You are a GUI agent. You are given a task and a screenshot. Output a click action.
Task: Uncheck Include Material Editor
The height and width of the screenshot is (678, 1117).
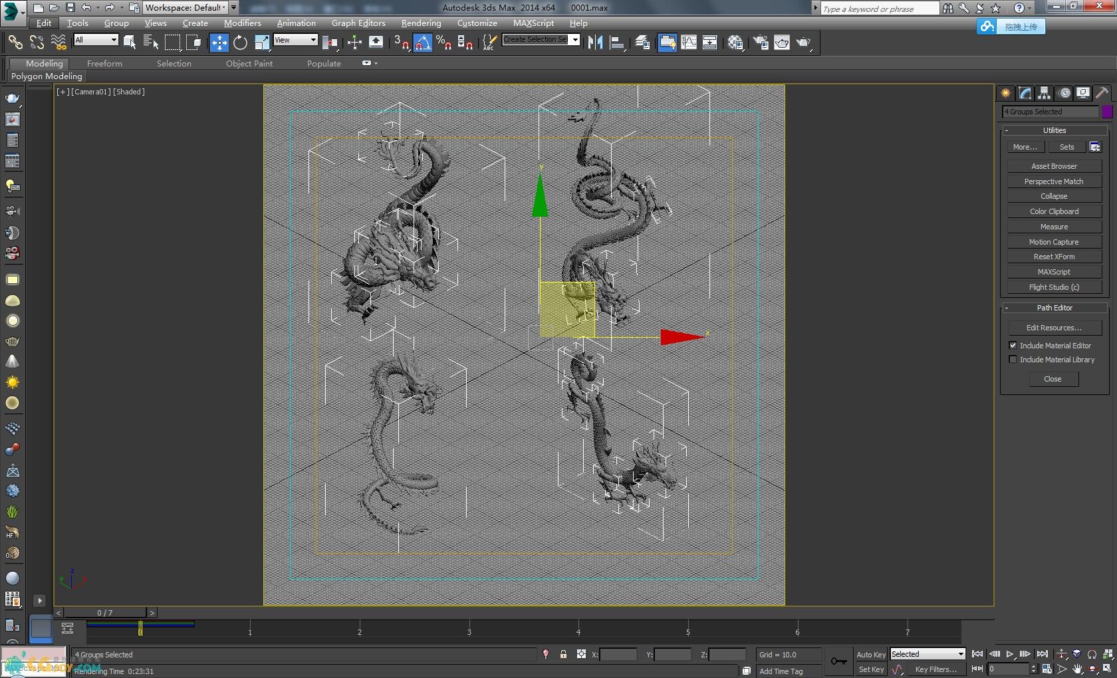coord(1013,345)
